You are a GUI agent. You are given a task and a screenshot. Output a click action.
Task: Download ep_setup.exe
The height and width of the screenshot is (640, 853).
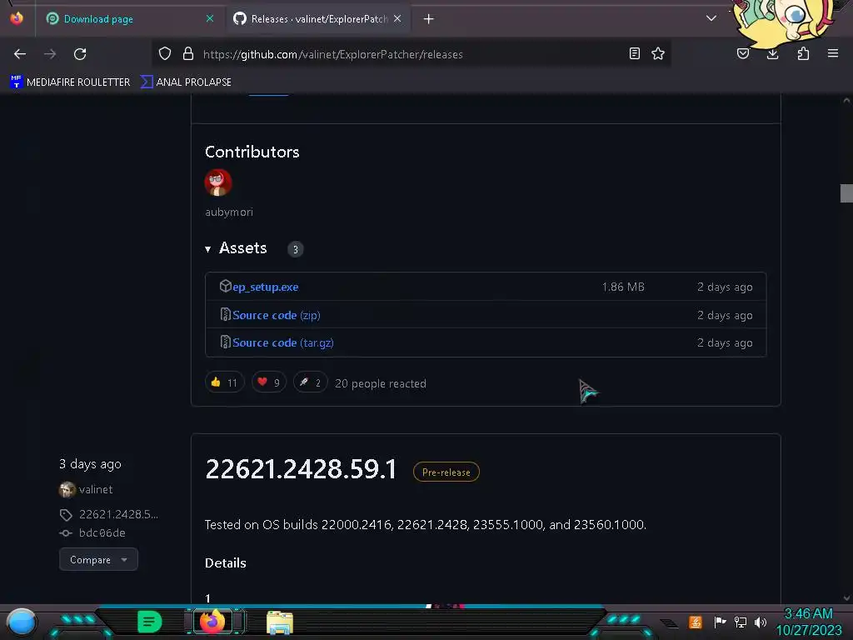(265, 287)
